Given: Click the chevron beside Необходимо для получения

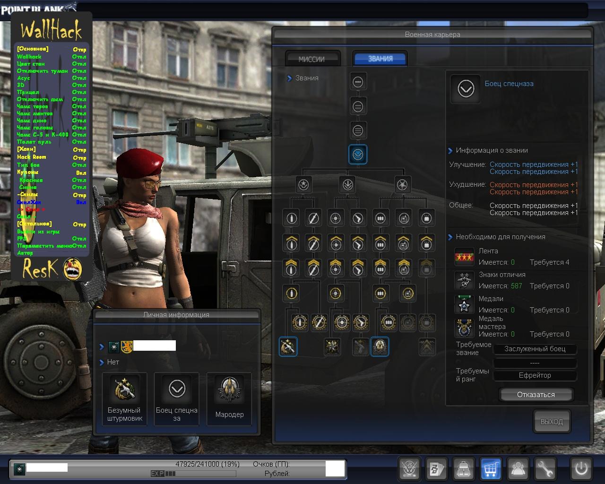Looking at the screenshot, I should [x=450, y=237].
